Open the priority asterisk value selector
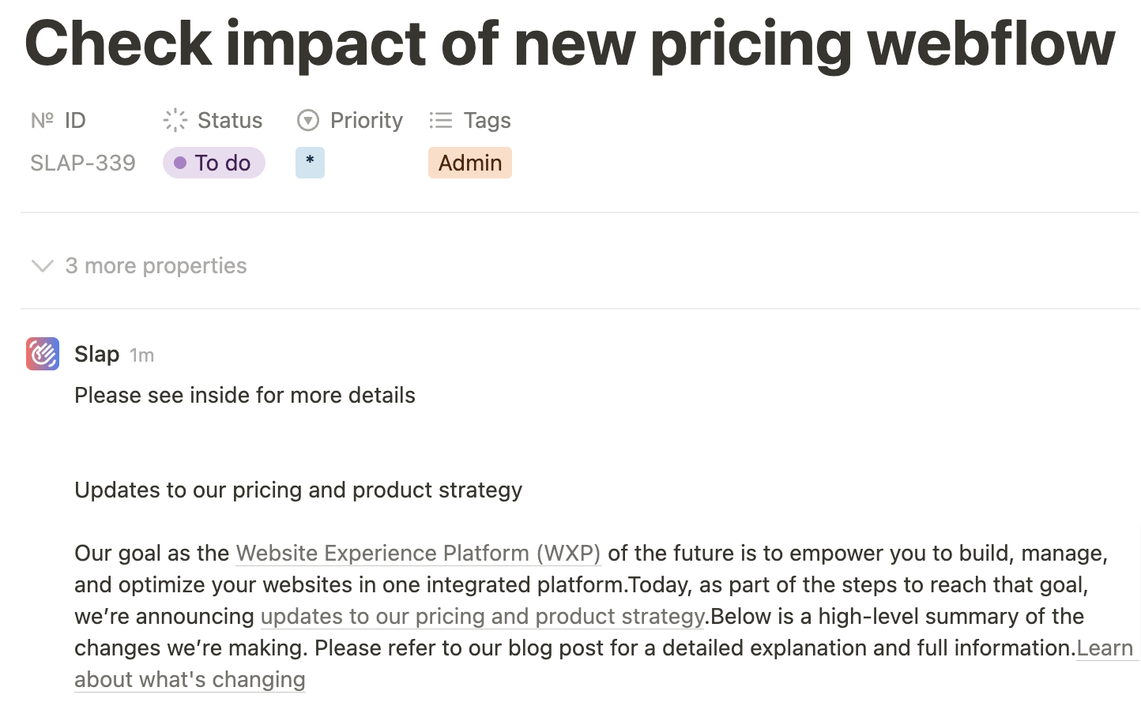 (310, 163)
